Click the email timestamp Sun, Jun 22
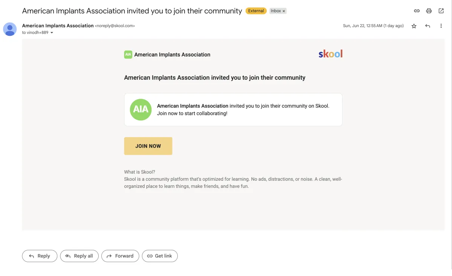The height and width of the screenshot is (276, 452). point(373,26)
